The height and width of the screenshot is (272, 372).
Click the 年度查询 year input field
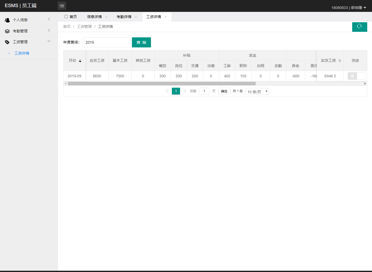tap(107, 42)
